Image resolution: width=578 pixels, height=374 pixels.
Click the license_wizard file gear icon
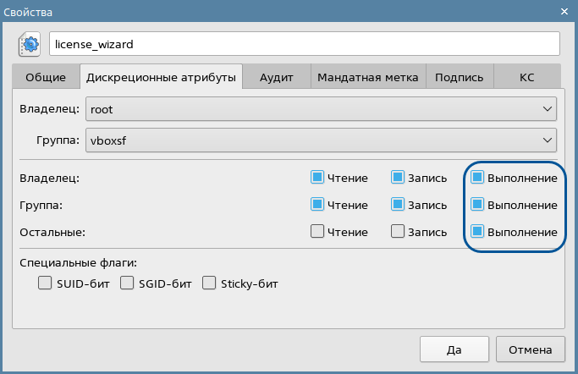[29, 43]
